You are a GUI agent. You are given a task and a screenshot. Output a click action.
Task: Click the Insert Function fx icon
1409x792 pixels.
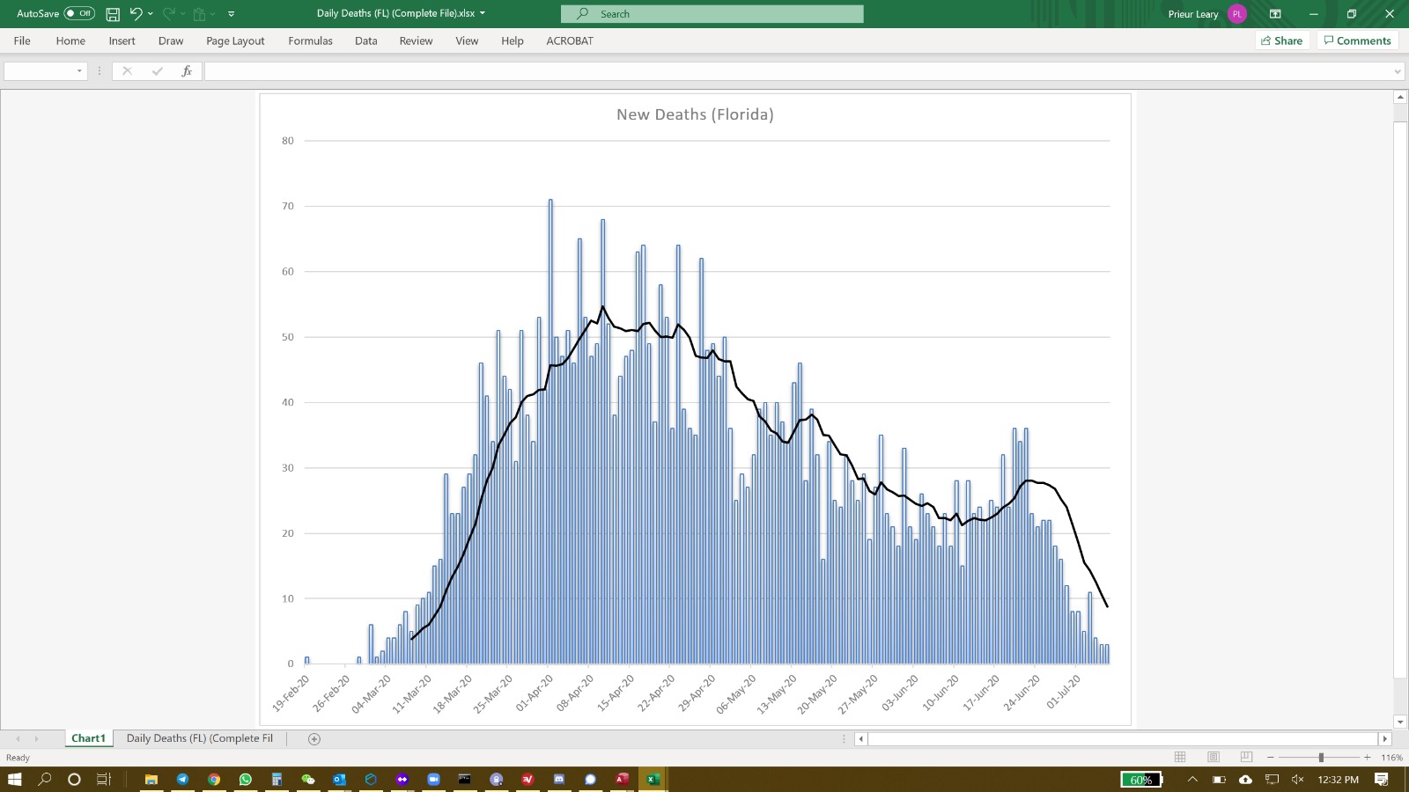[x=187, y=71]
